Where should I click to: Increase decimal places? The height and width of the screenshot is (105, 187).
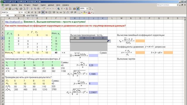pyautogui.click(x=64, y=12)
